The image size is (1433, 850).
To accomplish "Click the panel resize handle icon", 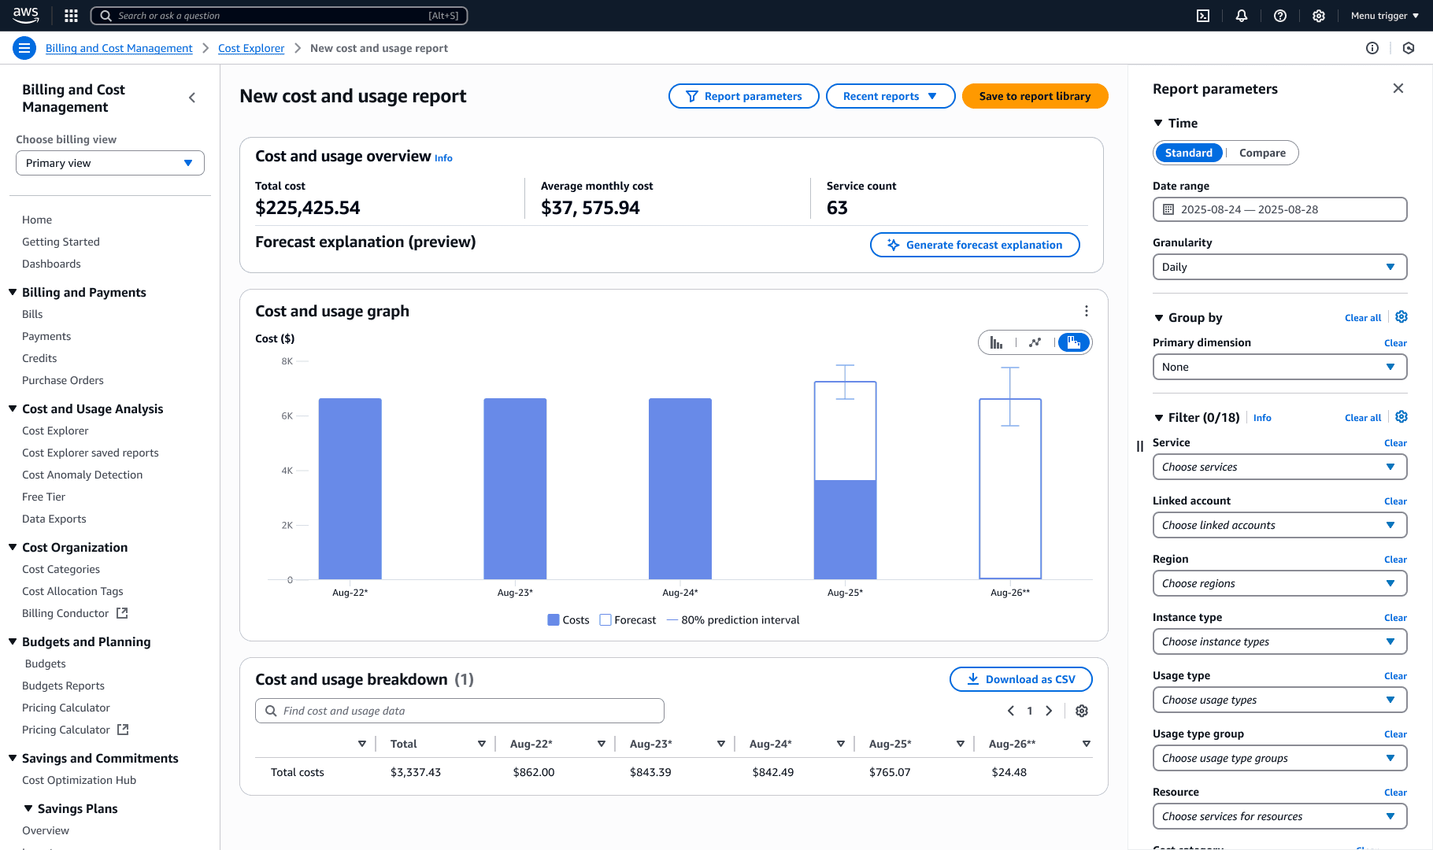I will [1139, 446].
